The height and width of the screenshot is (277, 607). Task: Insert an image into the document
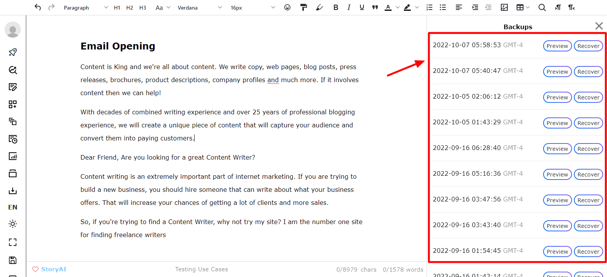[504, 7]
